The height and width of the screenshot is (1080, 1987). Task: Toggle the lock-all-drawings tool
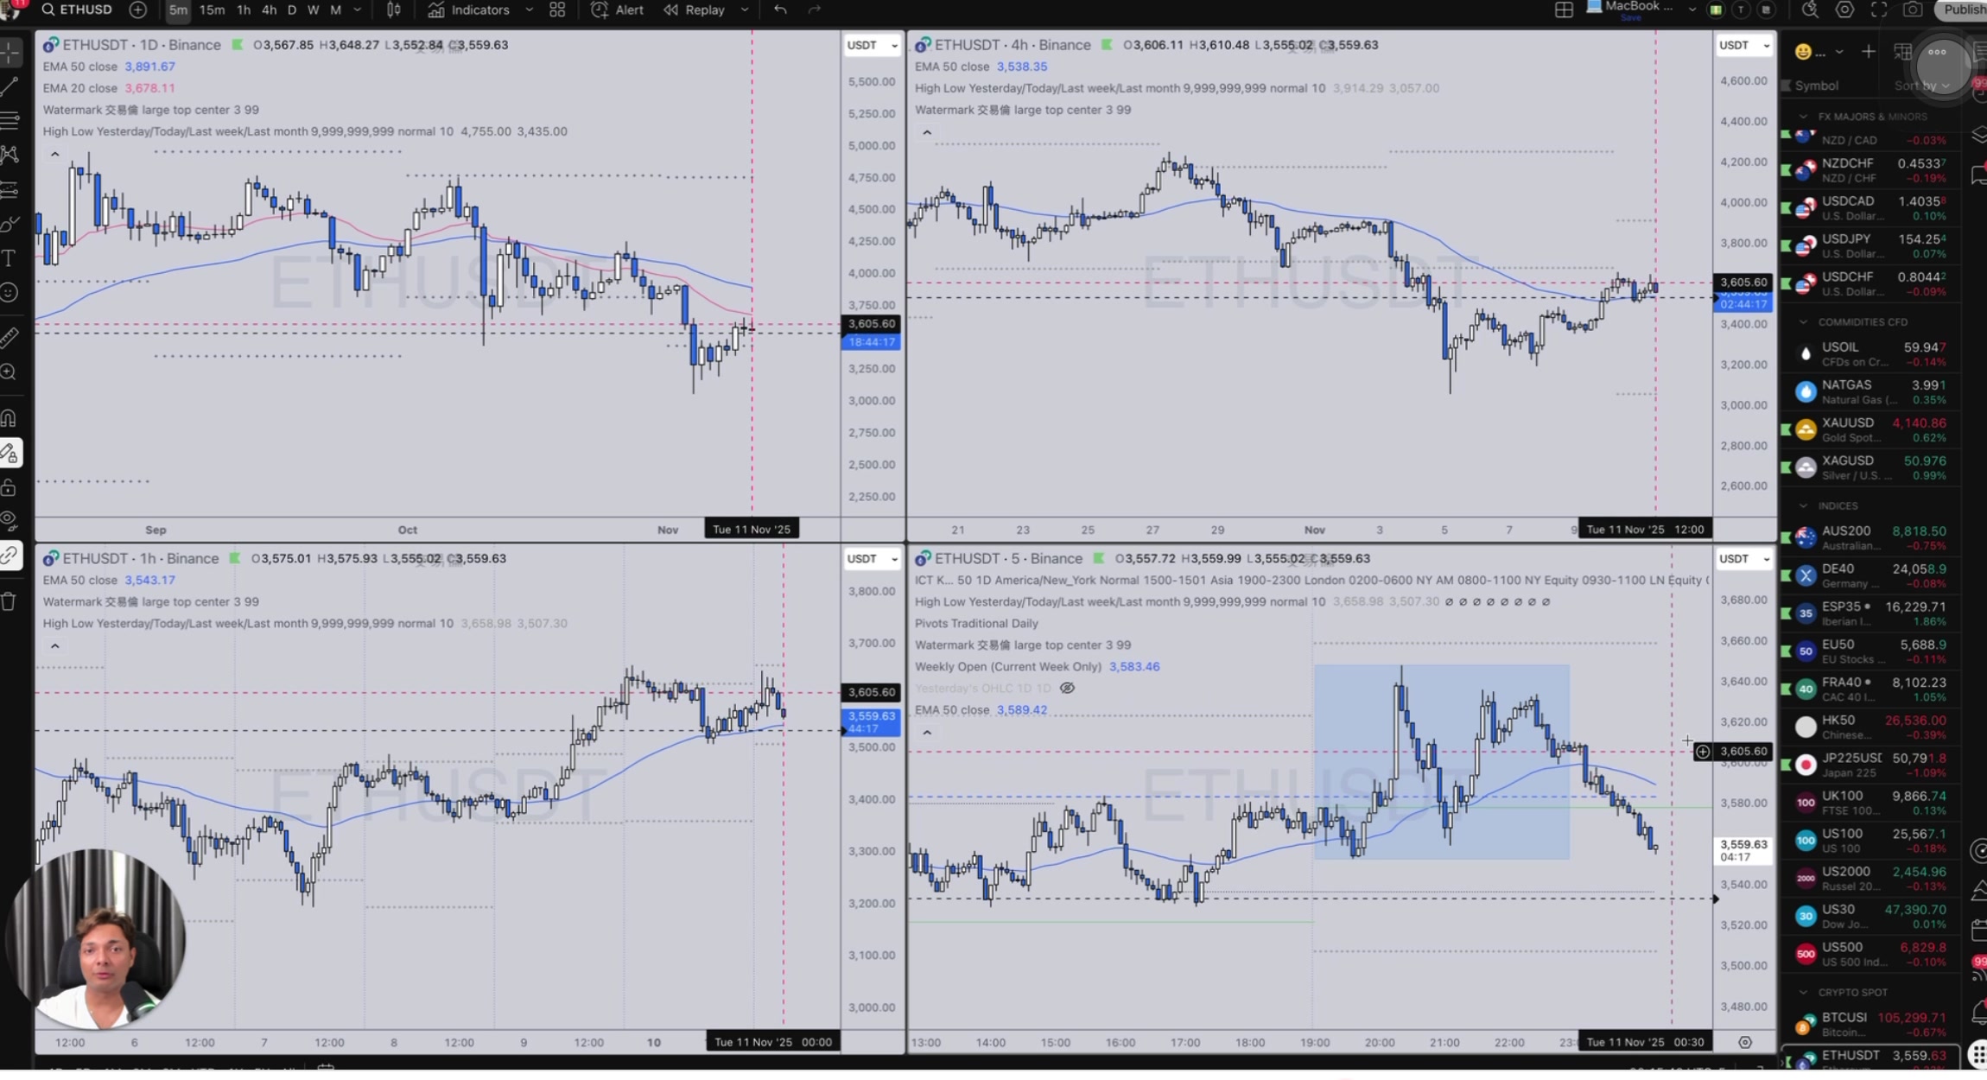click(x=10, y=487)
